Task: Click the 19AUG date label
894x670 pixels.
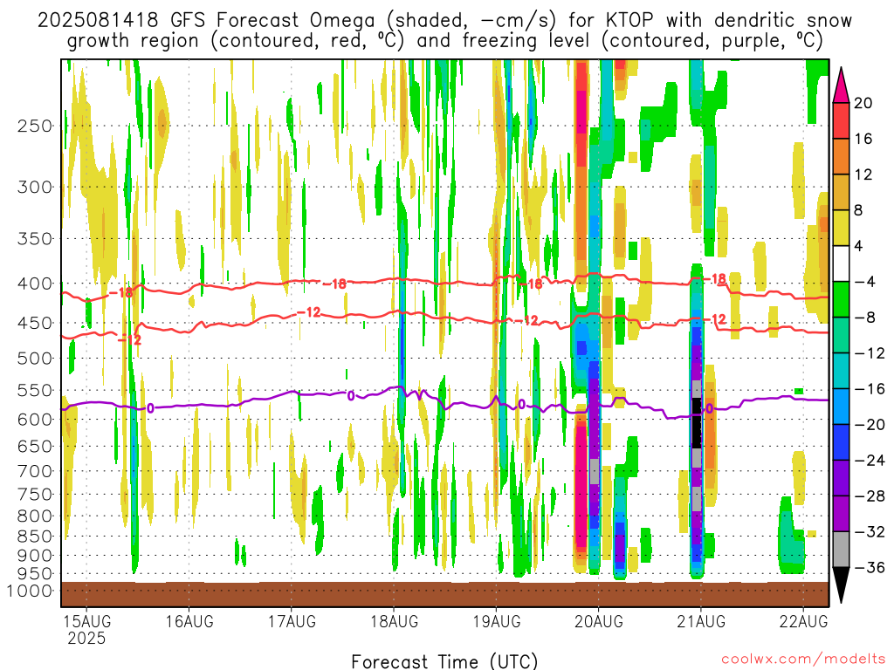Action: [x=497, y=621]
